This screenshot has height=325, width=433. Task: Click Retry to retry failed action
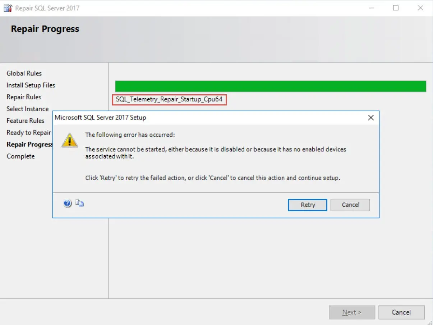308,205
